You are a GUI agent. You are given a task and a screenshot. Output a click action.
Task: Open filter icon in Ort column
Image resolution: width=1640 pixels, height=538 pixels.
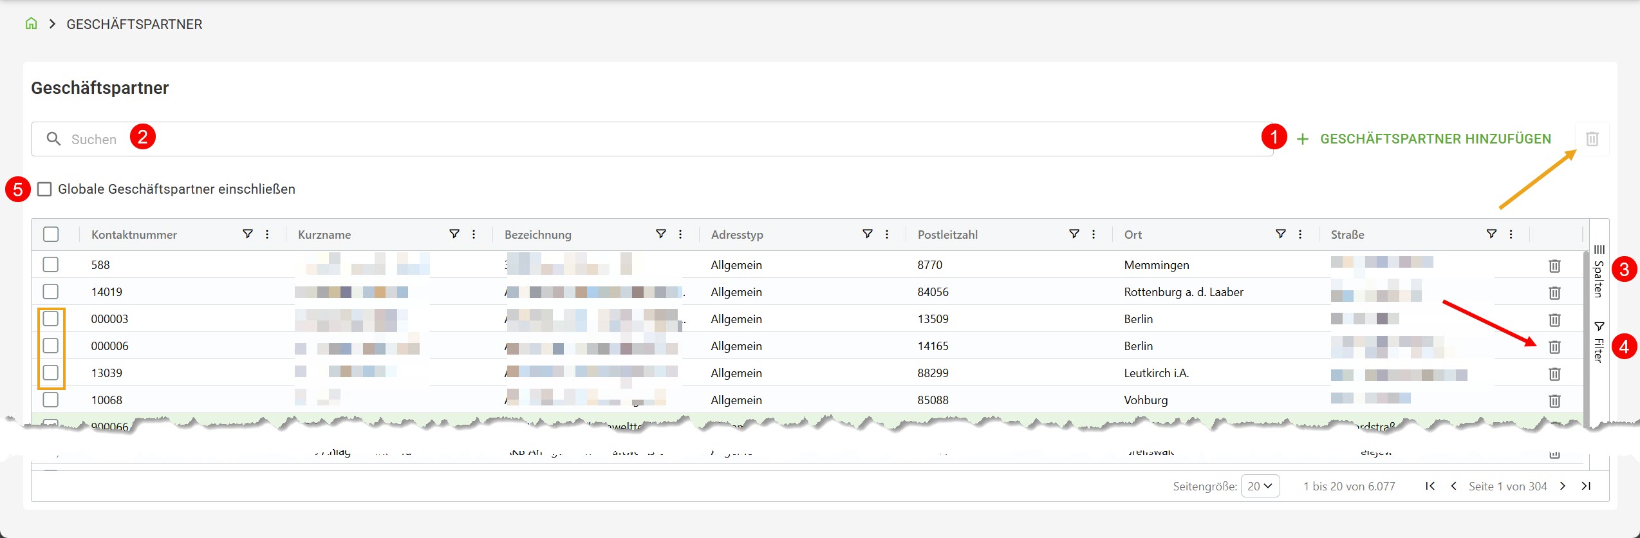coord(1280,234)
